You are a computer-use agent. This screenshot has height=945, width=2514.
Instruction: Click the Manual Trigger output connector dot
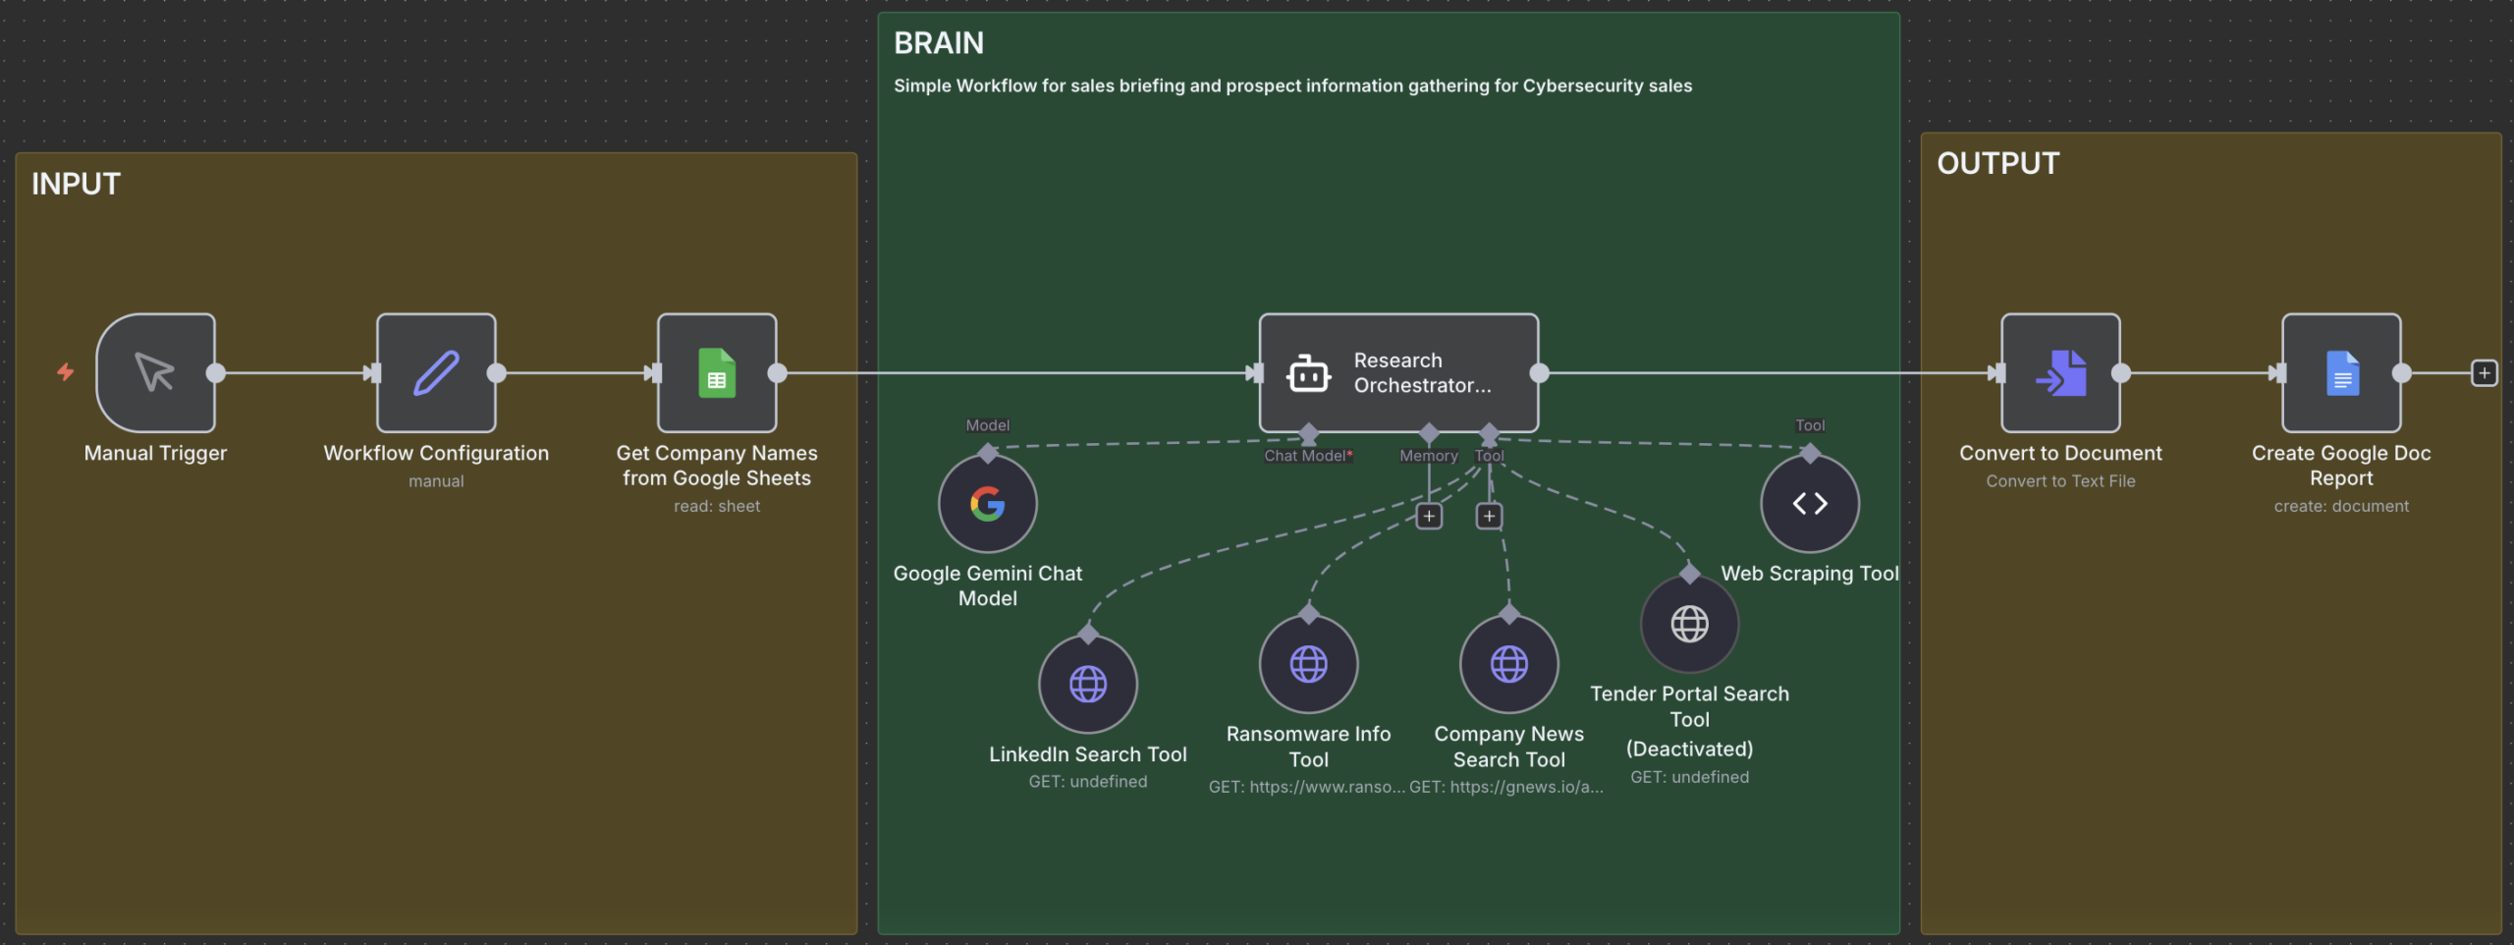[216, 373]
